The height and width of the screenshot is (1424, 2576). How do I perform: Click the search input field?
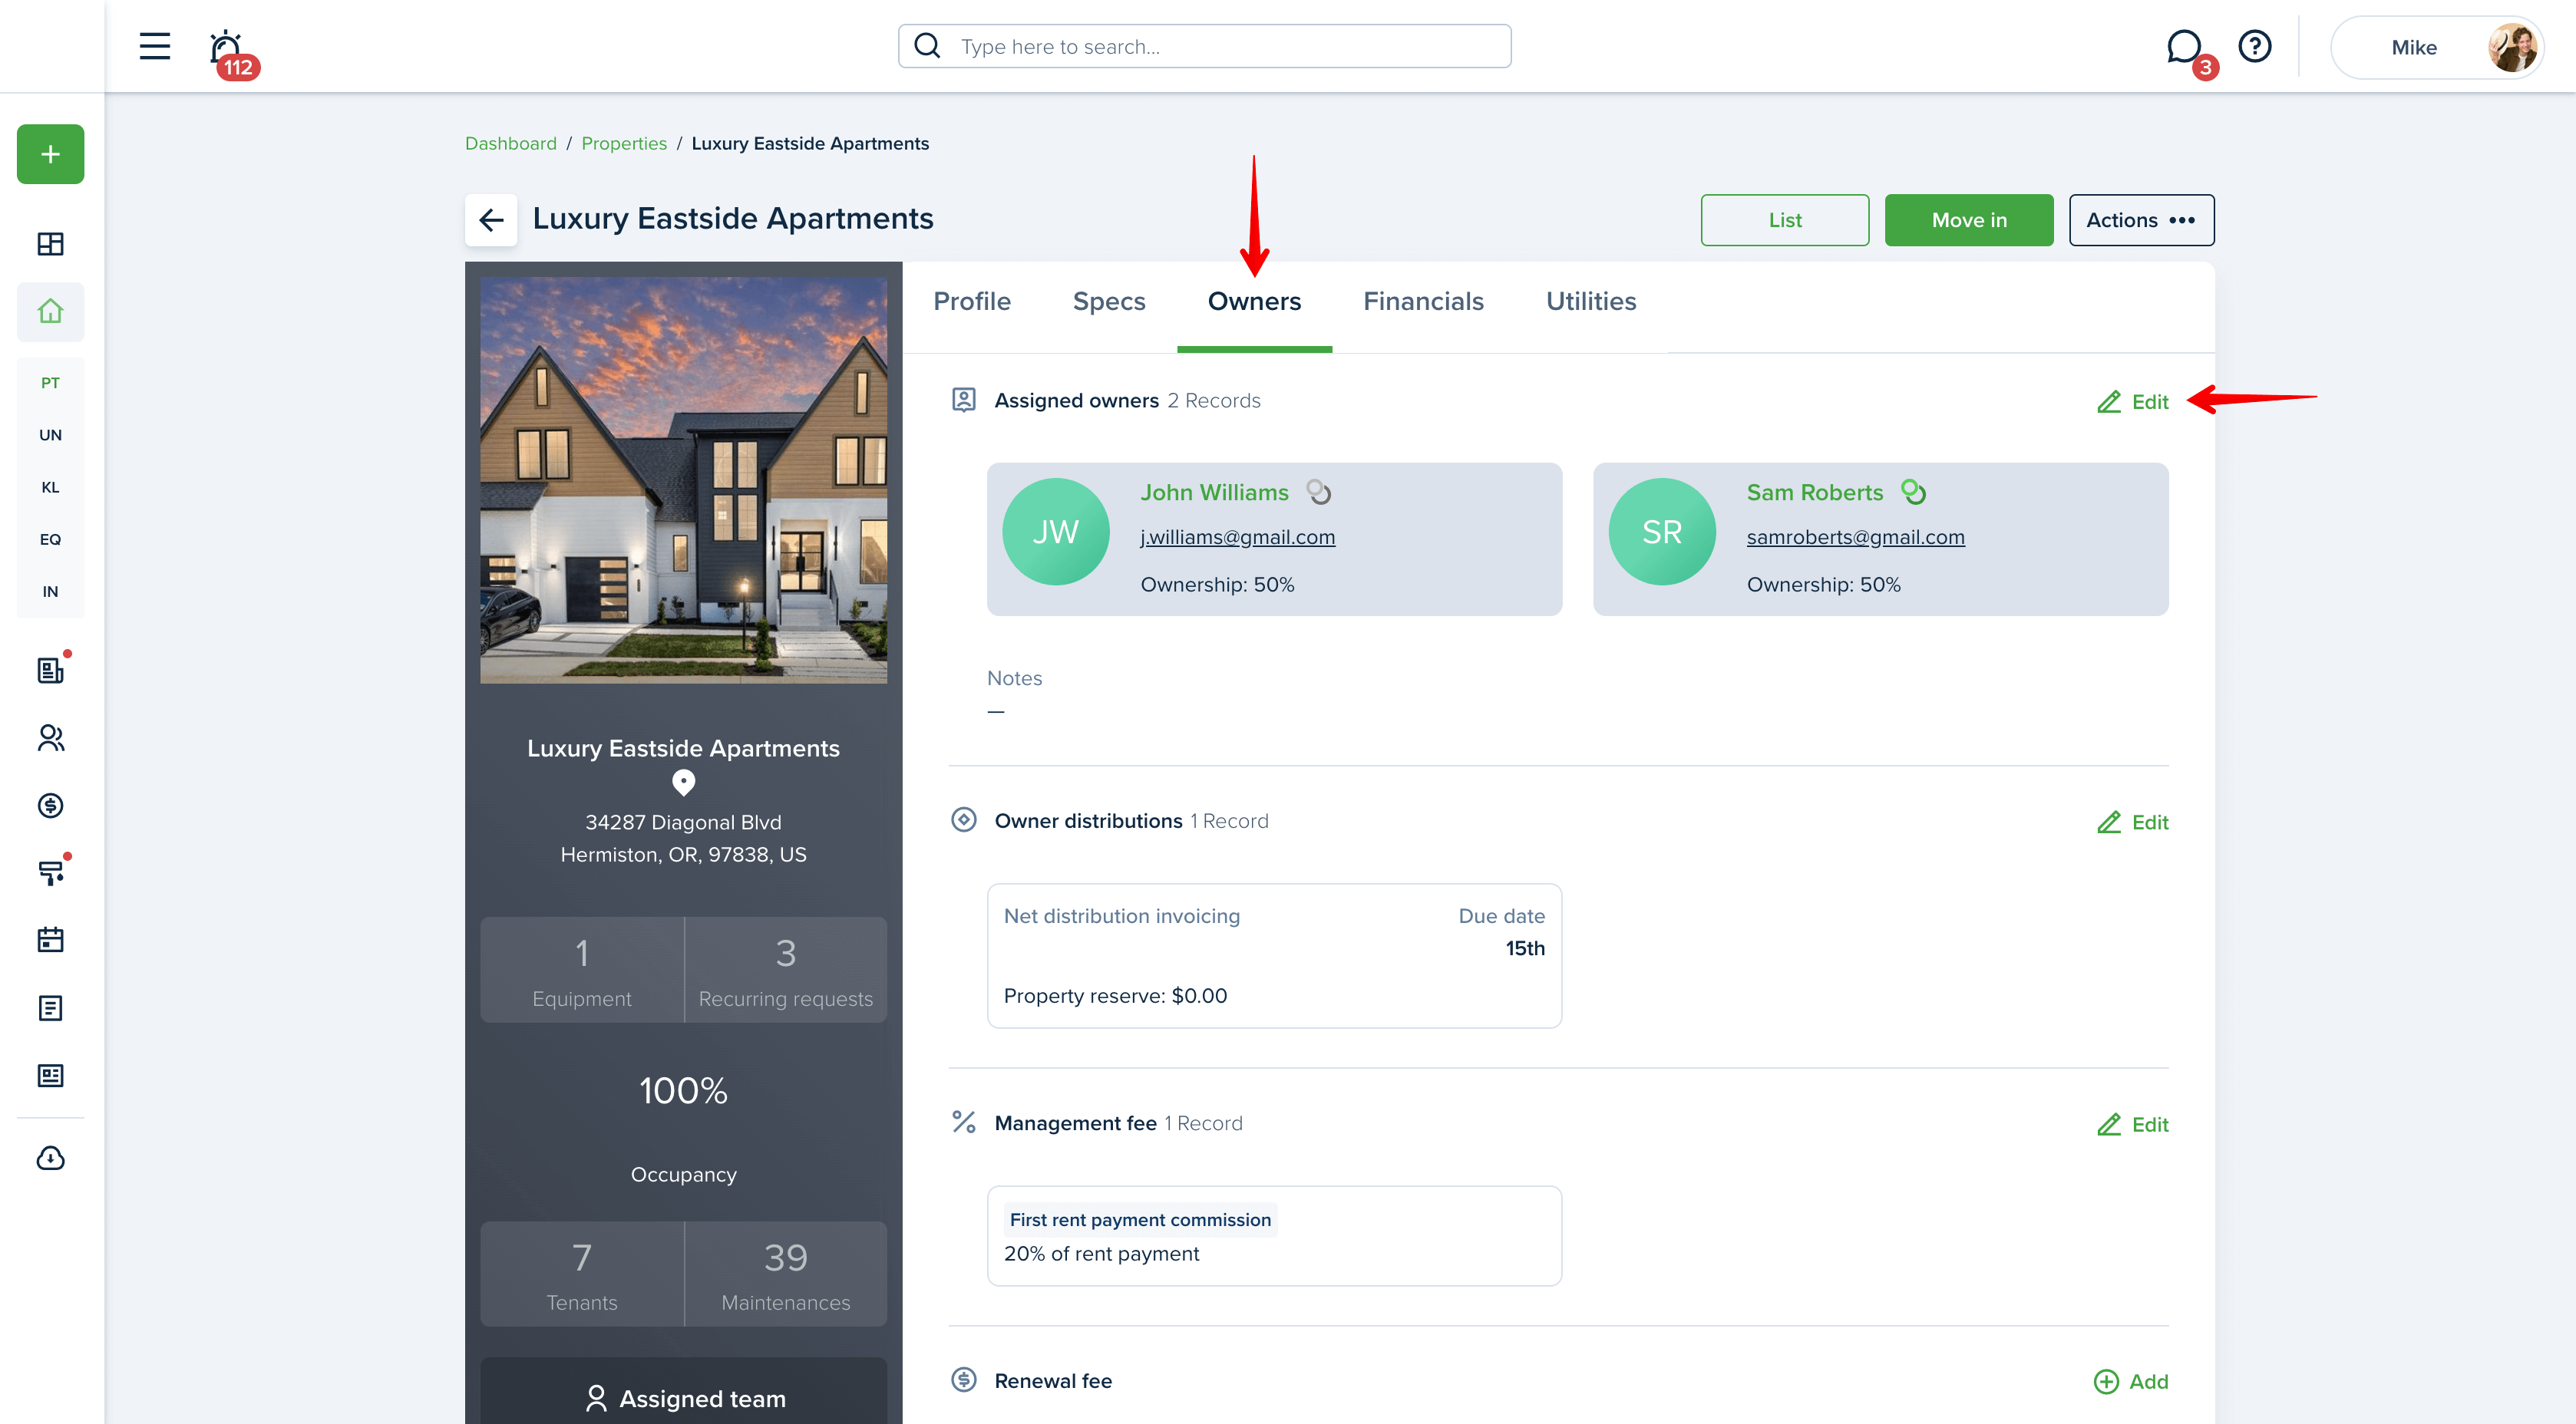point(1204,46)
